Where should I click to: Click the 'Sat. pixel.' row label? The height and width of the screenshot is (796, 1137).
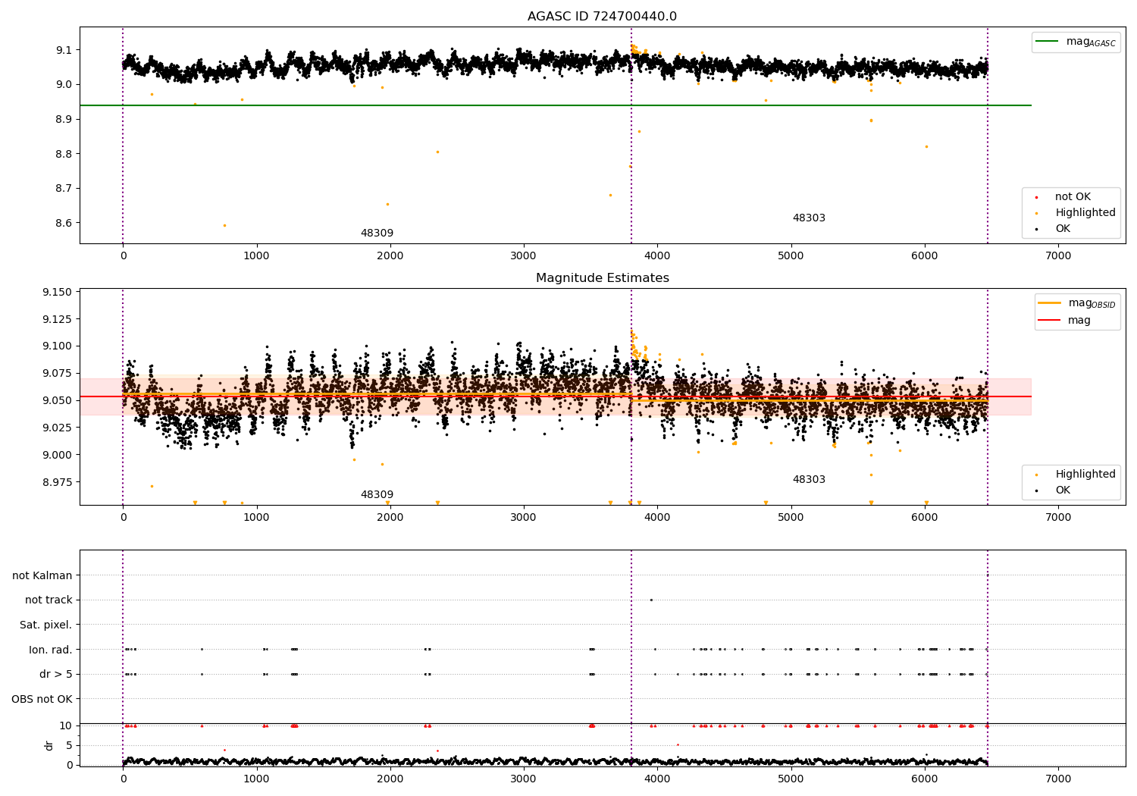(46, 625)
